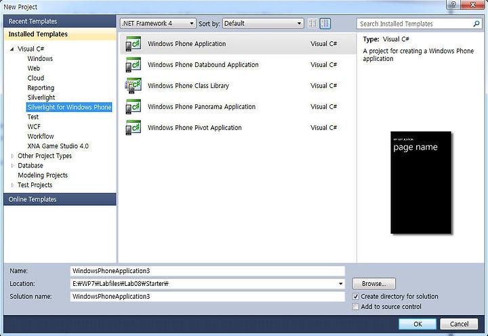The image size is (488, 336).
Task: Click the Windows Phone Databound Application icon
Action: 134,65
